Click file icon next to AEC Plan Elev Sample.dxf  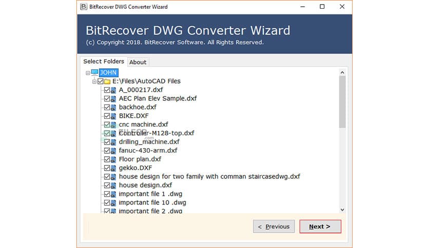pyautogui.click(x=113, y=99)
